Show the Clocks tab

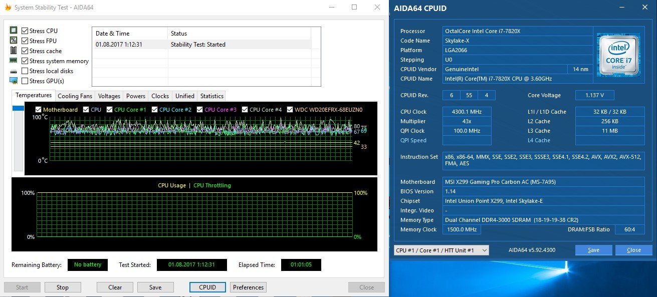click(x=160, y=96)
